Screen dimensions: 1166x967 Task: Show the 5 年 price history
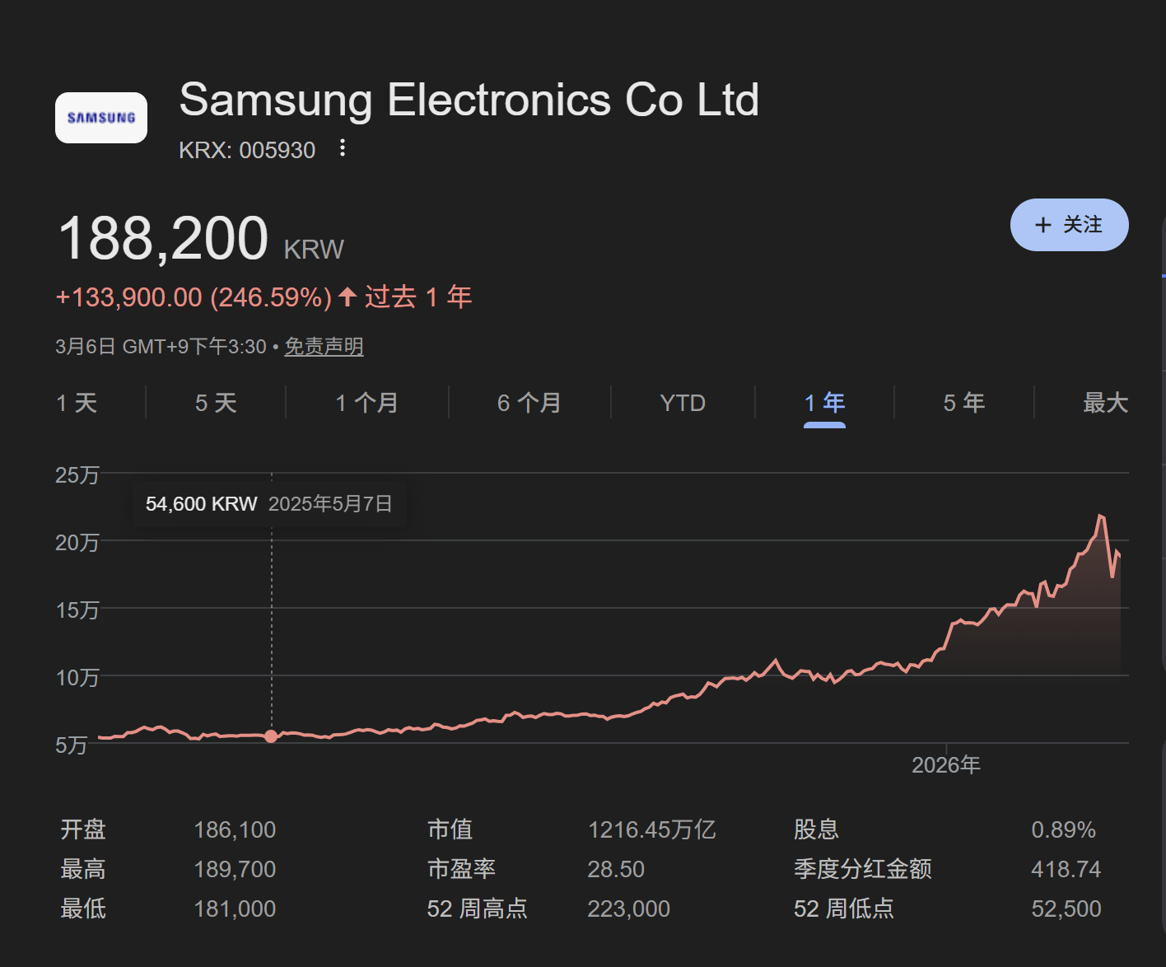(x=964, y=403)
